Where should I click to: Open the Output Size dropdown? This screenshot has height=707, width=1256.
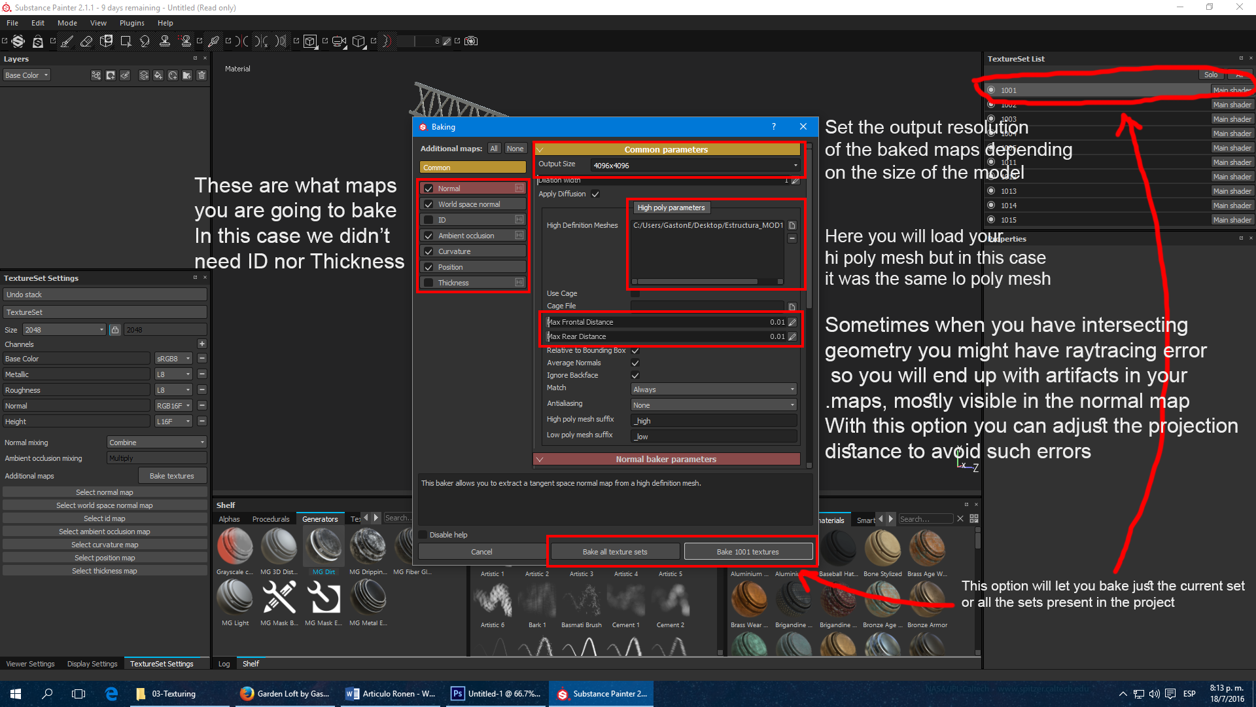click(x=695, y=165)
